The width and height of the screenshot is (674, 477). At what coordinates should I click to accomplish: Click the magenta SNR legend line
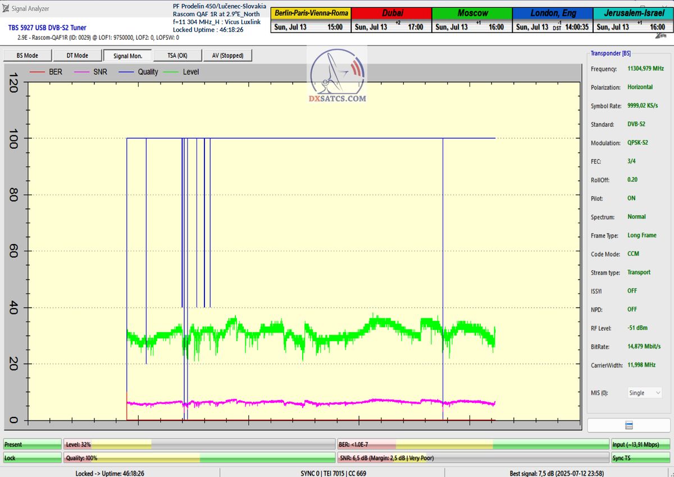[82, 72]
